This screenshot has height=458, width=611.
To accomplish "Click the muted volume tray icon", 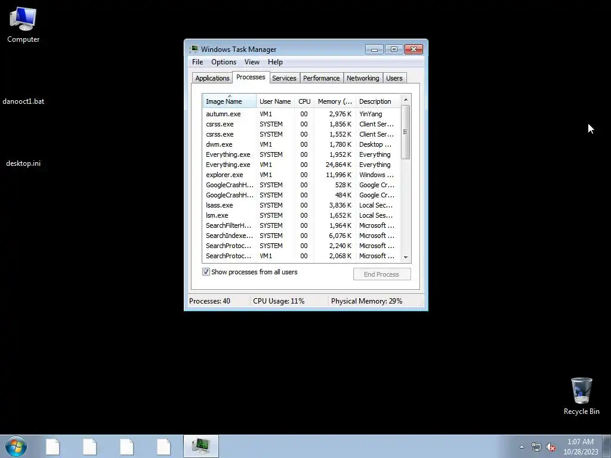I will [551, 447].
